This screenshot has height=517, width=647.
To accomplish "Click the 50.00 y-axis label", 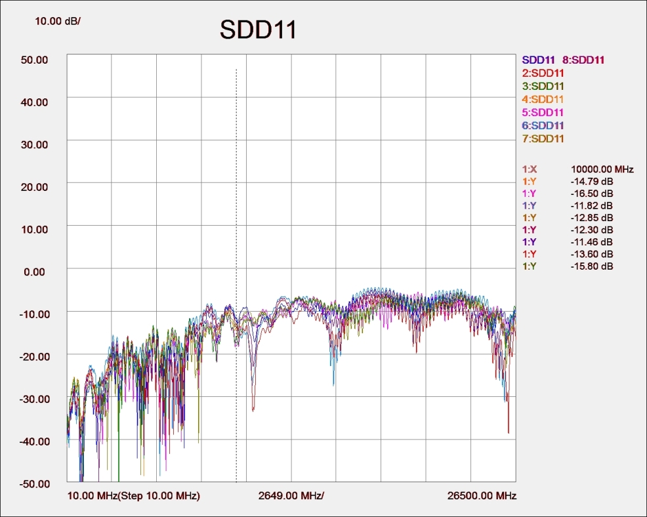I will coord(34,60).
